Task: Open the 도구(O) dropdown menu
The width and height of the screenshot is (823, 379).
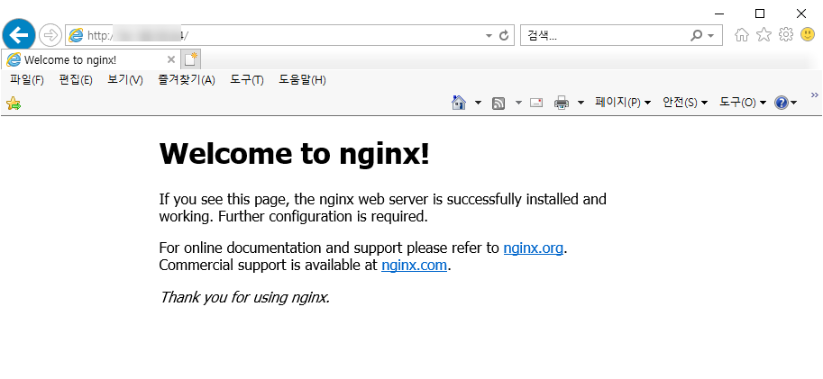Action: point(743,103)
